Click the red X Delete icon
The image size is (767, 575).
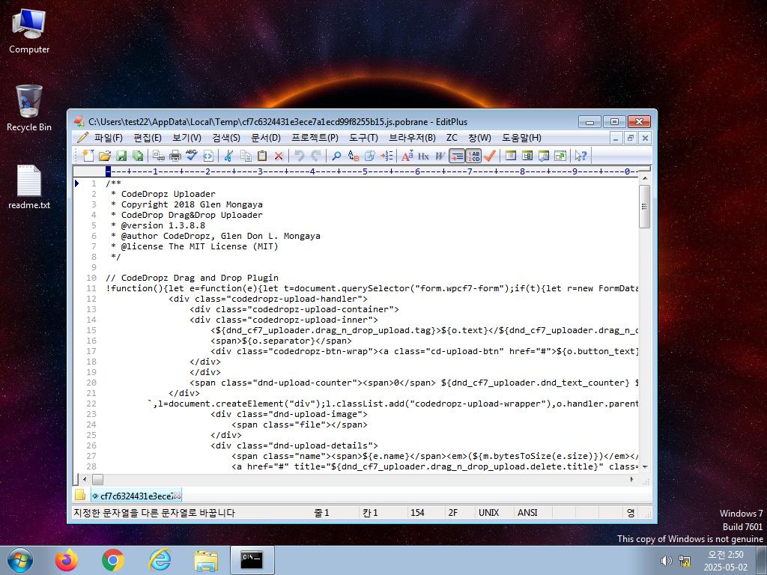pos(279,156)
